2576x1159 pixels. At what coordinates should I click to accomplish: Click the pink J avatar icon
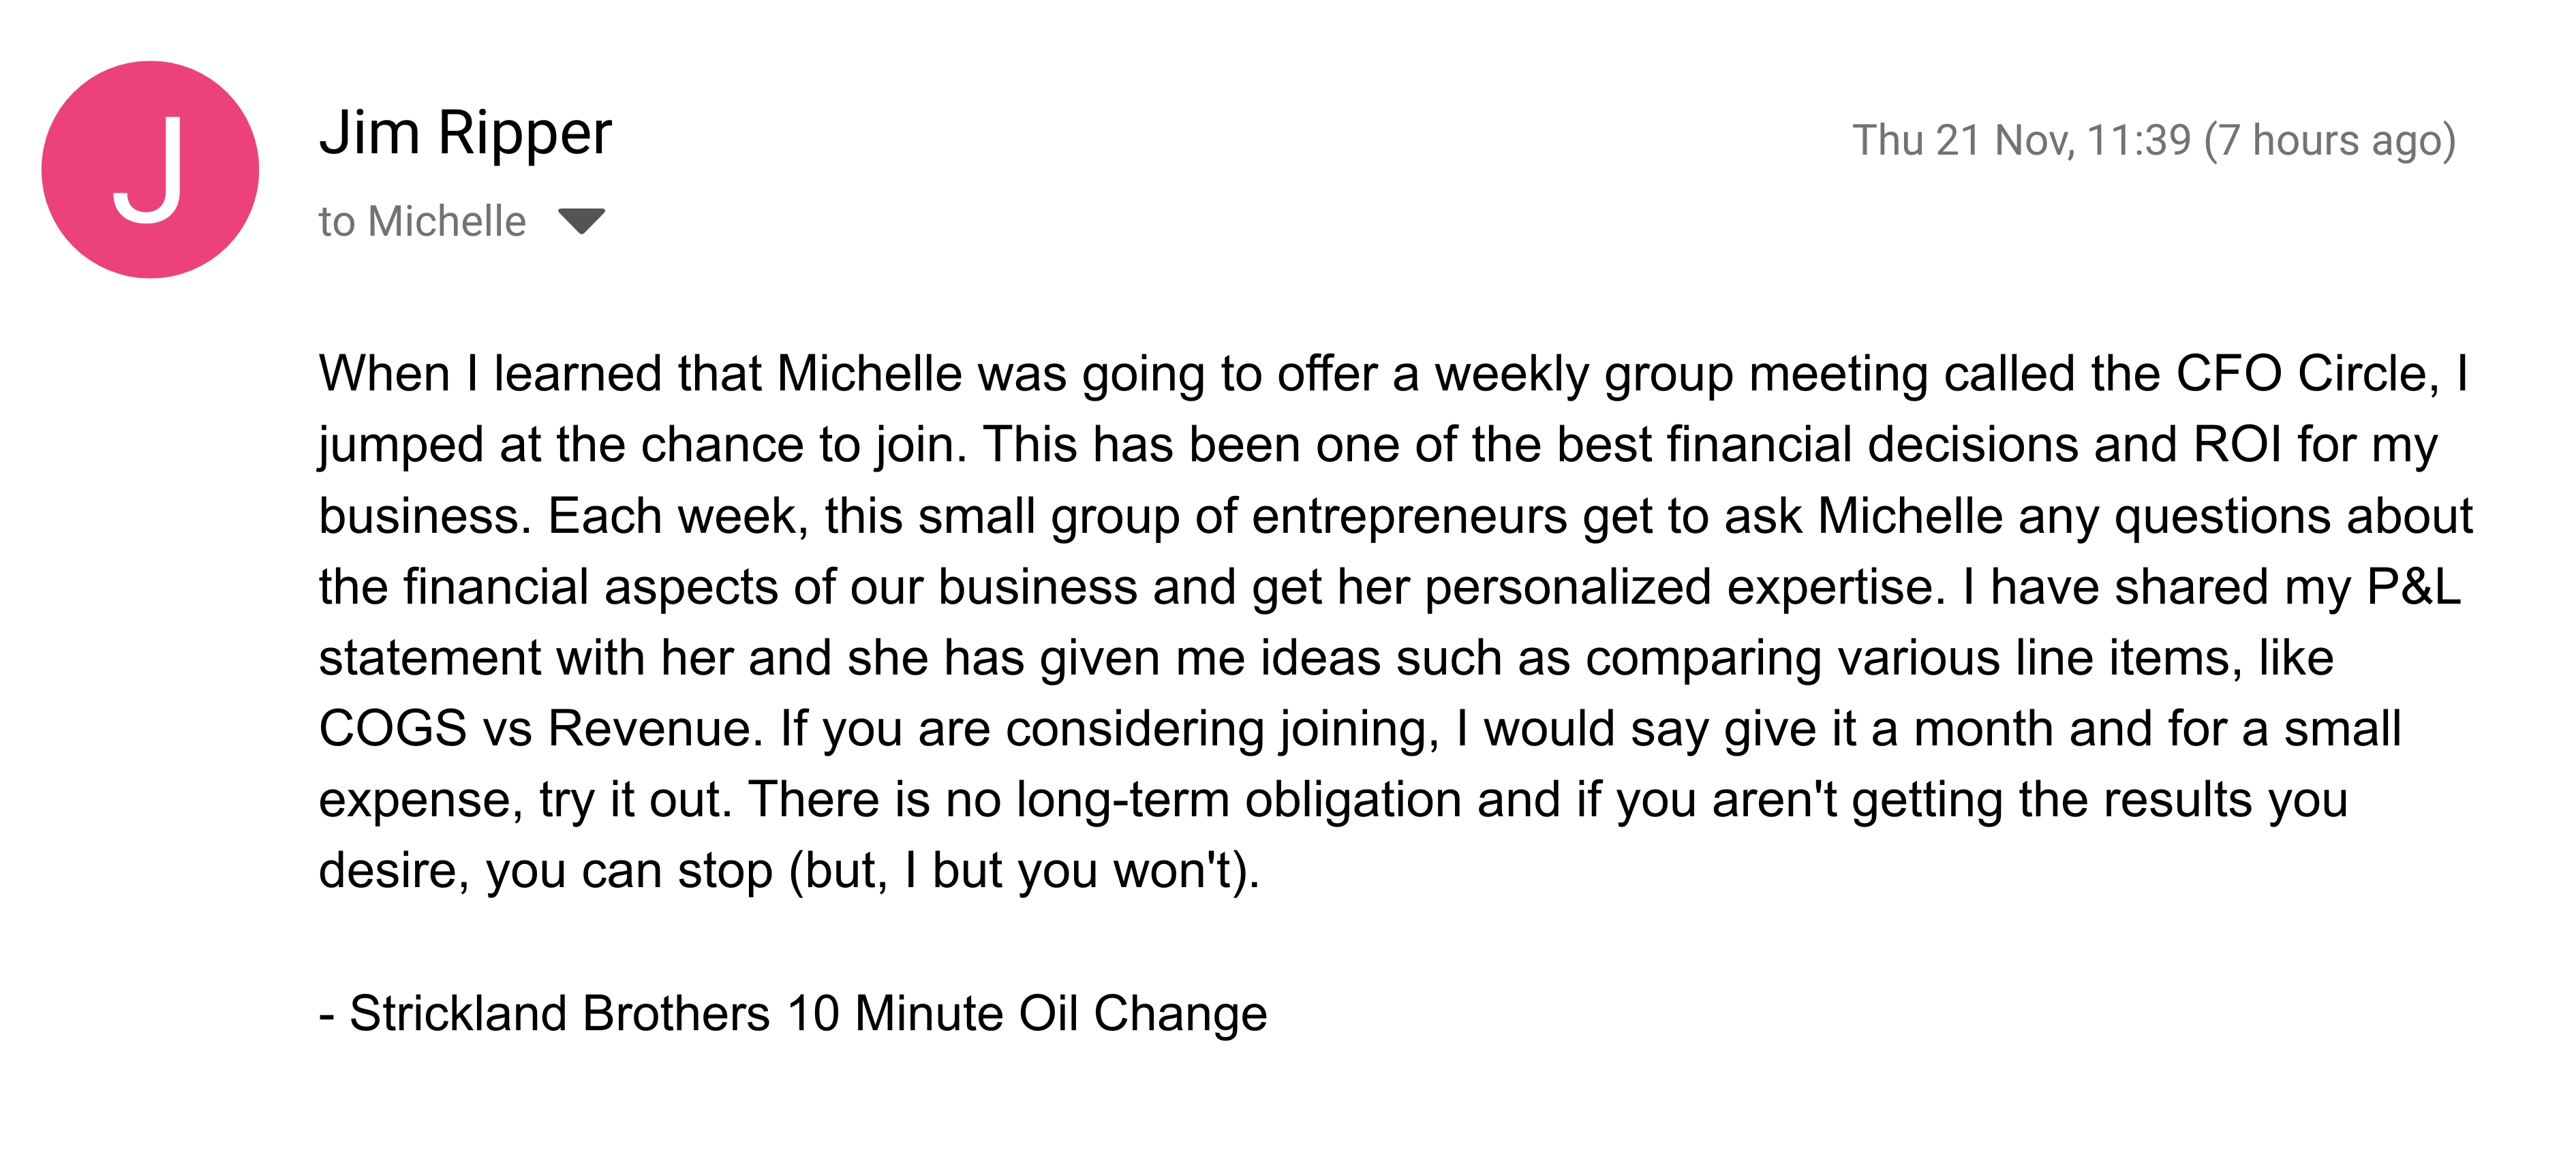click(150, 170)
